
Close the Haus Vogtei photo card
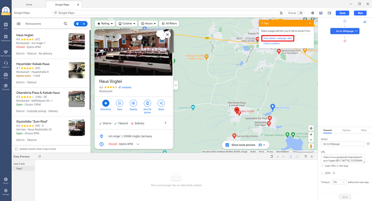pyautogui.click(x=167, y=34)
